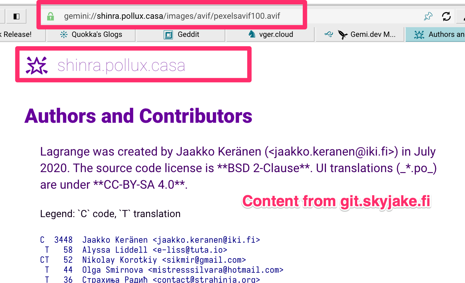Click the square icon on the Geddit tab
The width and height of the screenshot is (465, 283).
tap(168, 35)
